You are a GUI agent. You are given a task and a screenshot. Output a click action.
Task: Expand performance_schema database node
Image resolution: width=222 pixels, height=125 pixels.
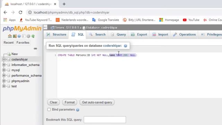pyautogui.click(x=4, y=76)
